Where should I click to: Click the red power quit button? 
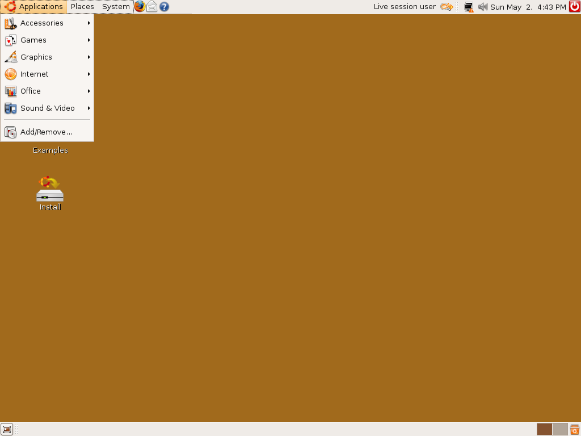[575, 6]
